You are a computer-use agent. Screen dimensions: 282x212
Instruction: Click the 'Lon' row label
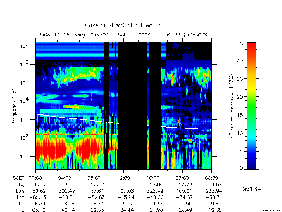20,191
